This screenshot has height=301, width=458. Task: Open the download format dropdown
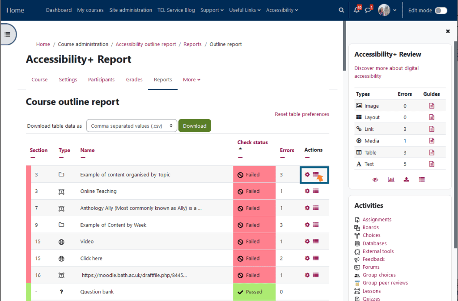tap(131, 126)
